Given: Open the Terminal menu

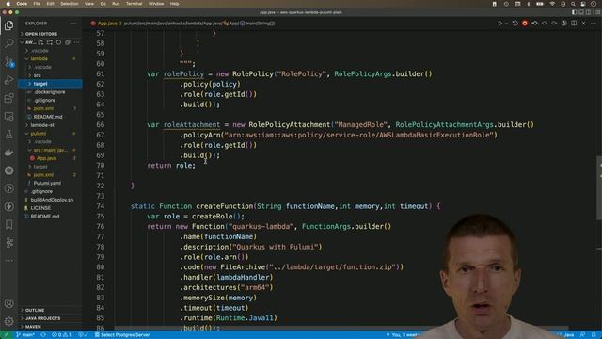Looking at the screenshot, I should point(134,4).
